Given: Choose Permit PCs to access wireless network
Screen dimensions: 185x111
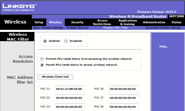Looking at the screenshot, I should tap(42, 65).
